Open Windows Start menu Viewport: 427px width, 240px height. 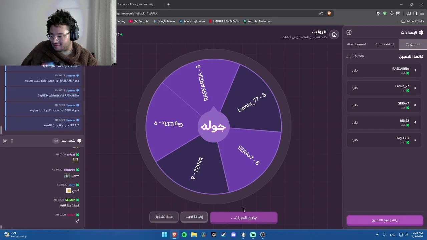point(164,235)
